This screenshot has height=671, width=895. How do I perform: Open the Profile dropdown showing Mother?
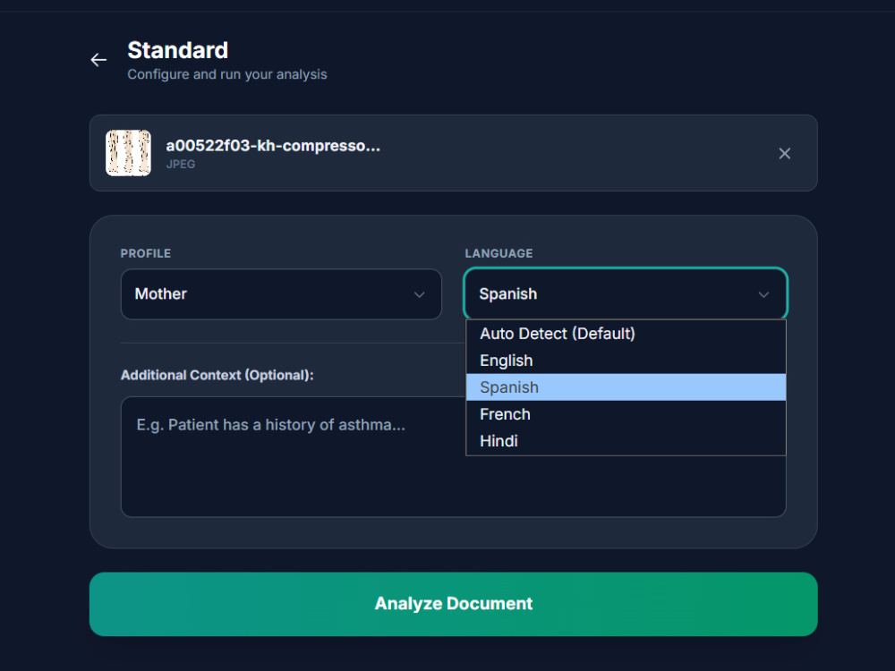pyautogui.click(x=281, y=293)
